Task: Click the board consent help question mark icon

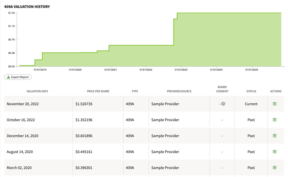Action: coord(223,104)
